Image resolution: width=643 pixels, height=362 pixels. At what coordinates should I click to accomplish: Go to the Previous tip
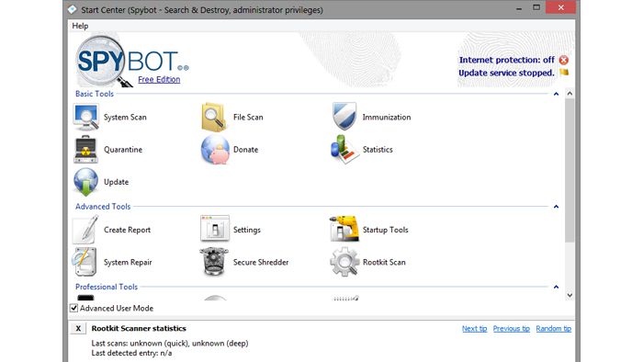pos(512,328)
